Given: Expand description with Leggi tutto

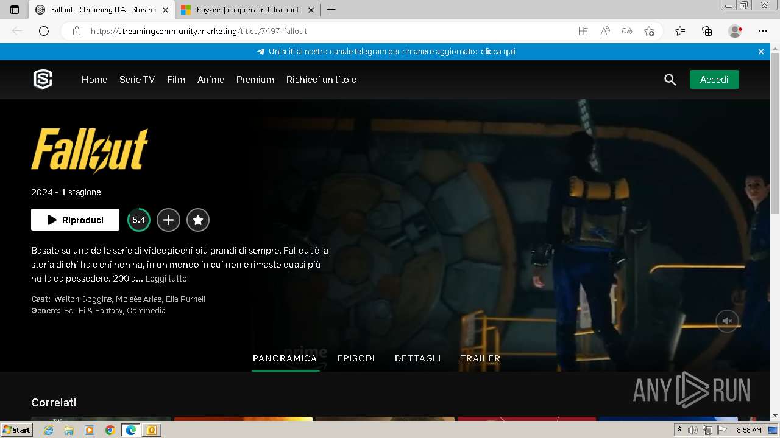Looking at the screenshot, I should 166,279.
